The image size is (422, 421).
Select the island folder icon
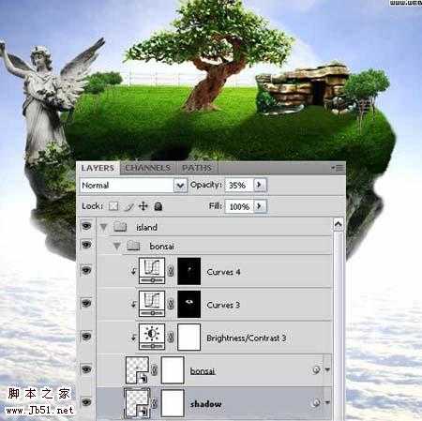click(120, 227)
